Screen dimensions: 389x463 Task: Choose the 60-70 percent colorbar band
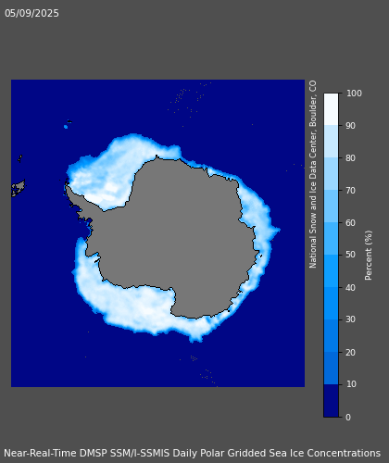point(331,206)
